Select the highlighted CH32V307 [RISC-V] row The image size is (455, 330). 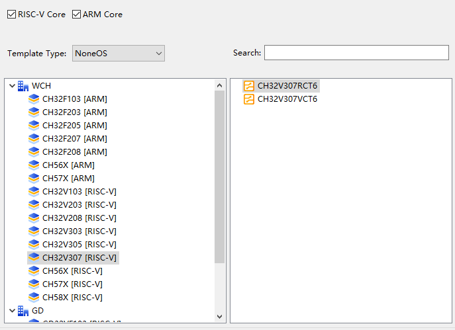click(73, 257)
